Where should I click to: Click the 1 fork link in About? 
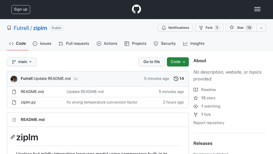[x=206, y=114]
